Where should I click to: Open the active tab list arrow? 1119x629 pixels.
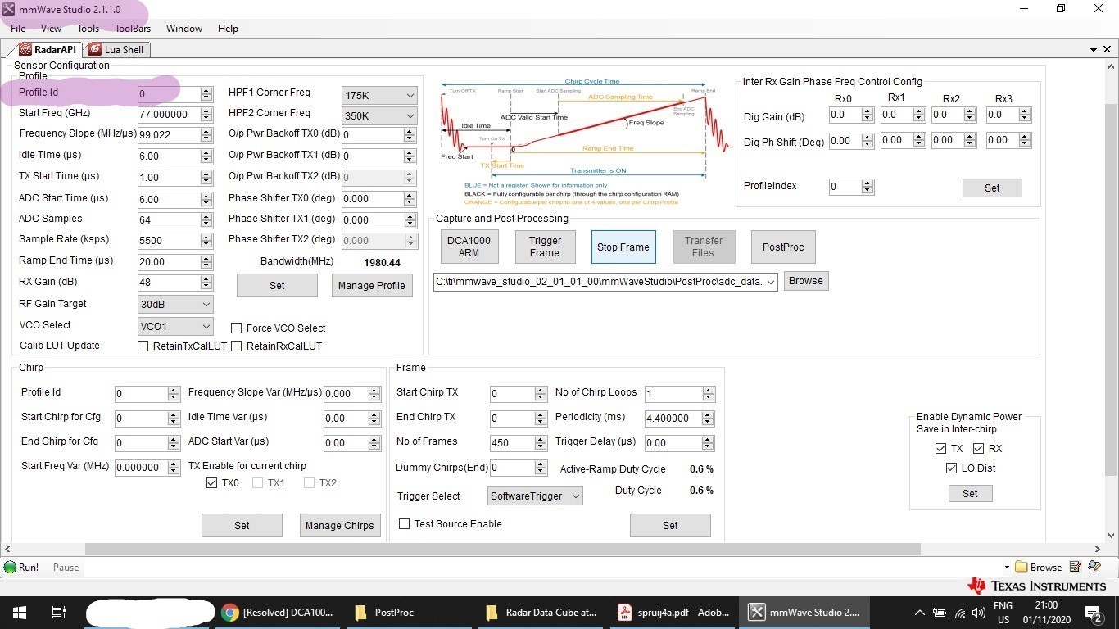pos(1094,50)
